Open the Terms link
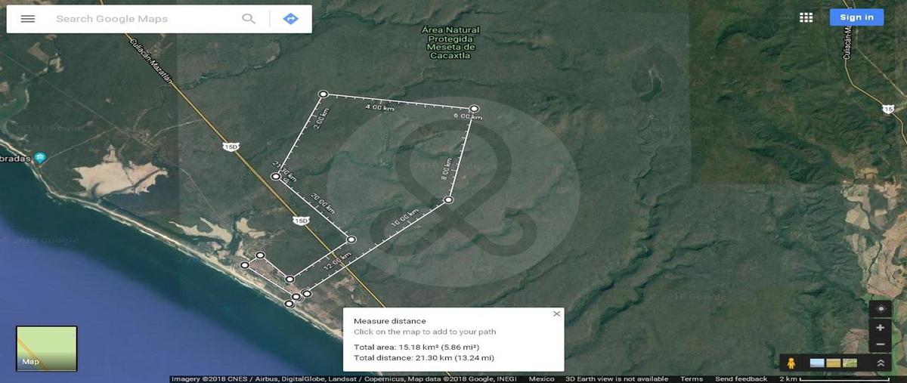 [691, 378]
